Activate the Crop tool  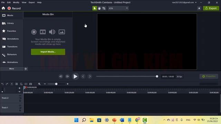[x=104, y=8]
